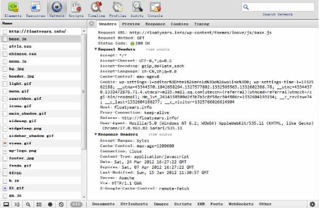Select the sidesep.gif request

point(41,121)
